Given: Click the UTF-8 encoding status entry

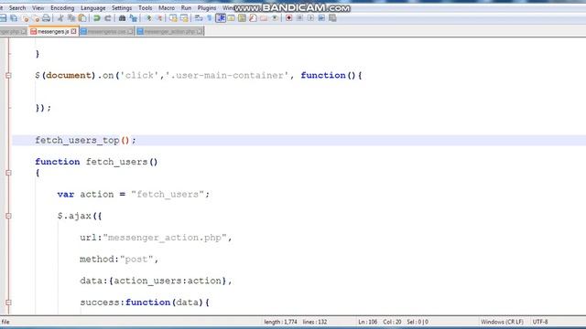Looking at the screenshot, I should pos(540,322).
